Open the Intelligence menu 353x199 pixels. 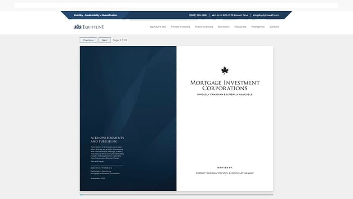[x=258, y=27]
